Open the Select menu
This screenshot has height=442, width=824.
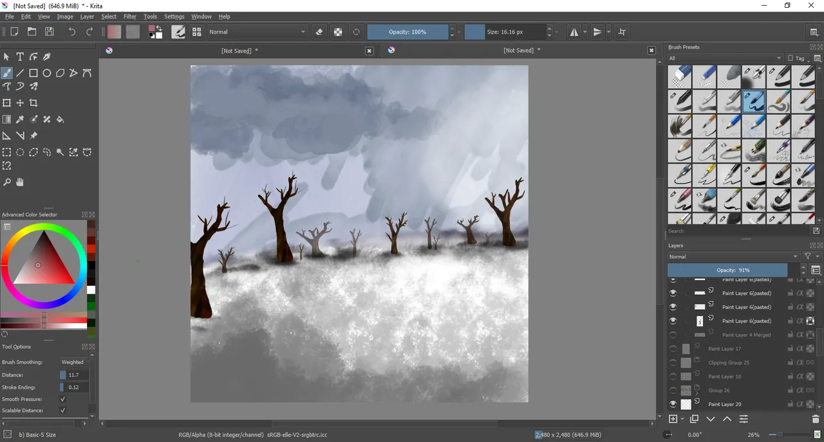[x=109, y=17]
